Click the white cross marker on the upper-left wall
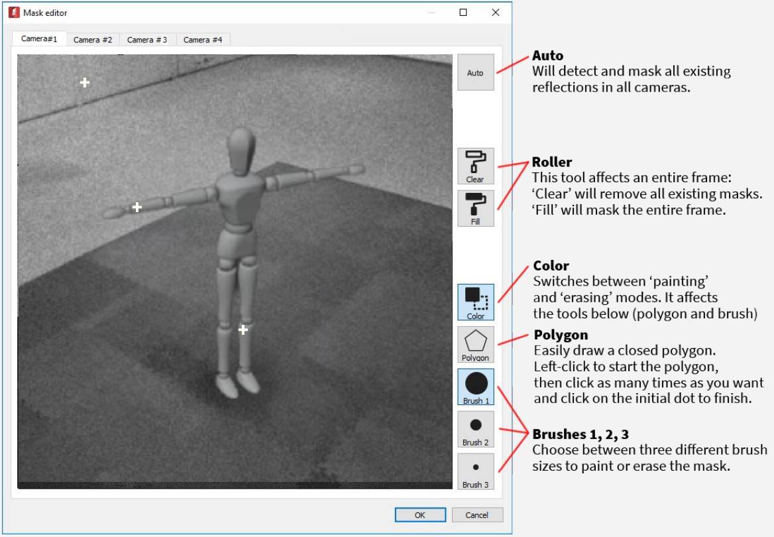 pyautogui.click(x=85, y=82)
